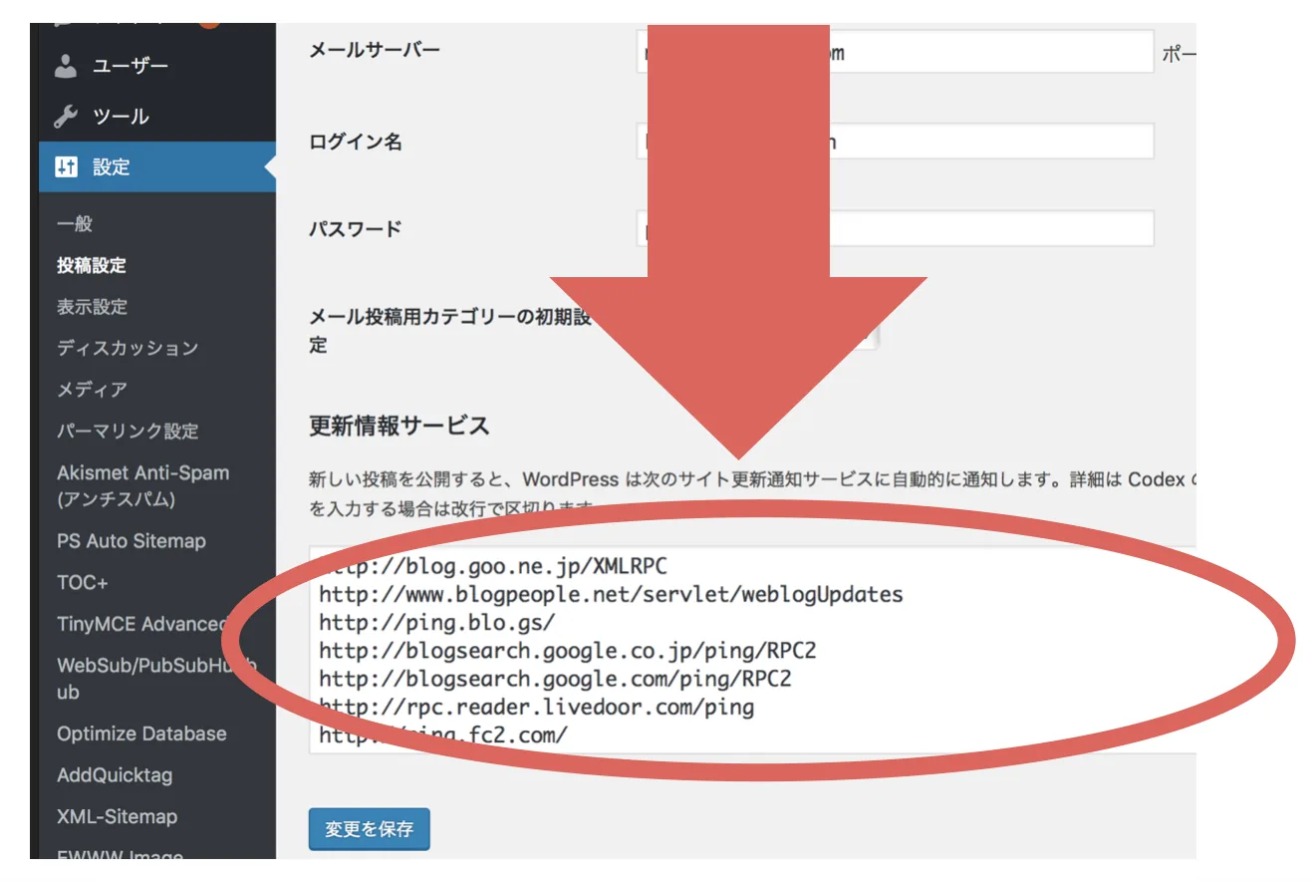Click the メールサーバー field label

click(x=375, y=50)
